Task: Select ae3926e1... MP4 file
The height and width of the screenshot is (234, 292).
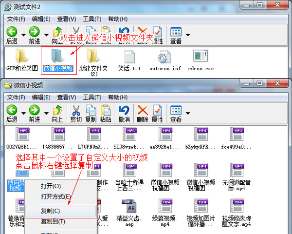Action: (x=165, y=138)
